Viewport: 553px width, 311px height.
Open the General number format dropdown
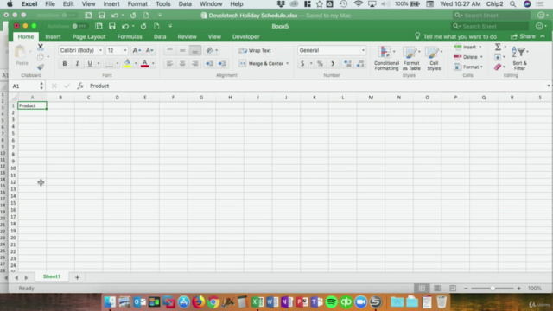(x=363, y=50)
